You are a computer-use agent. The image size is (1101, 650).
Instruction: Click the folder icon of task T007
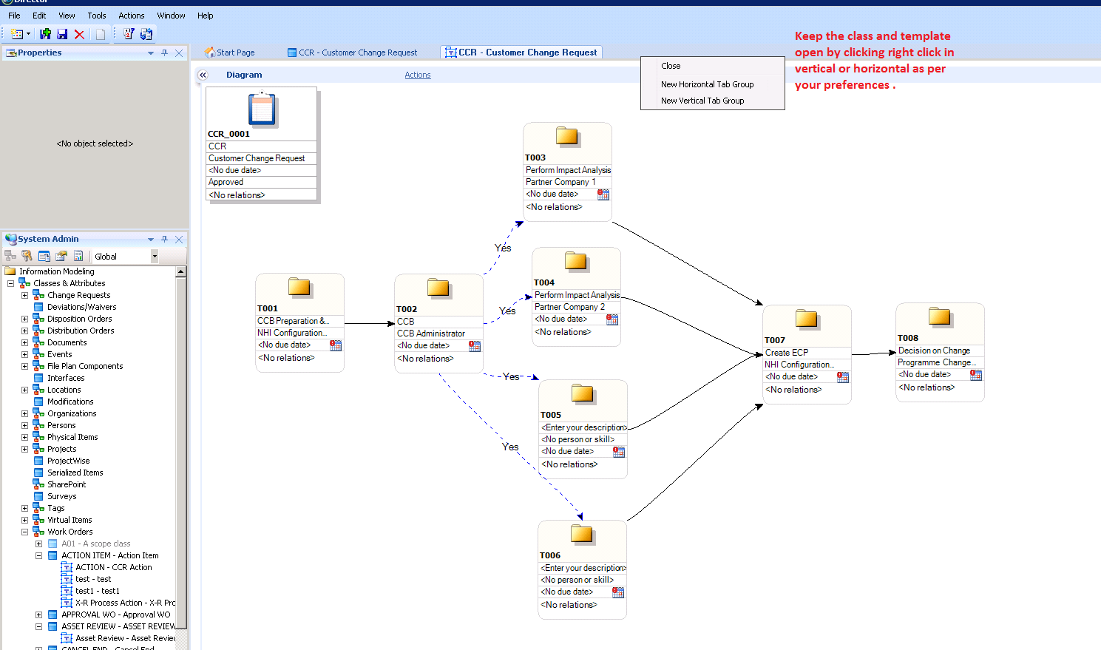click(806, 319)
